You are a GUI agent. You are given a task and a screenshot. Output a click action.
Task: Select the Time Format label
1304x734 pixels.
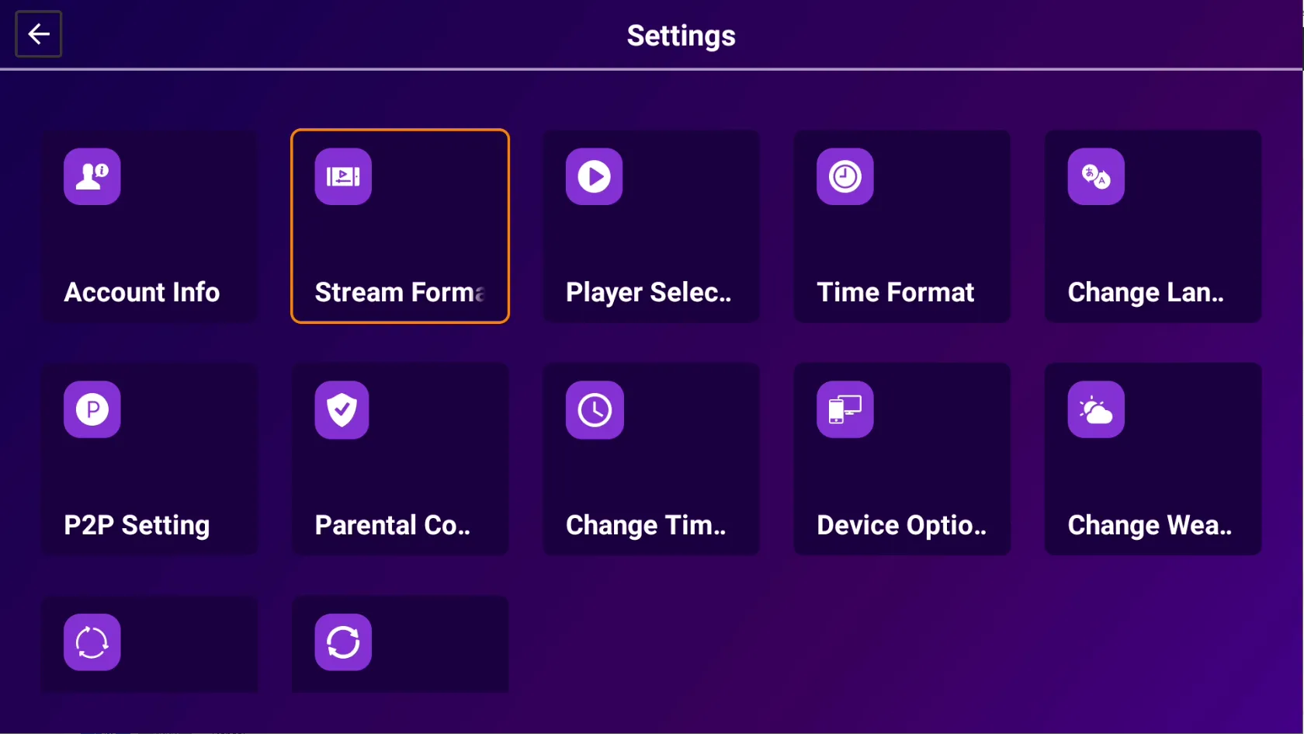[x=895, y=292]
